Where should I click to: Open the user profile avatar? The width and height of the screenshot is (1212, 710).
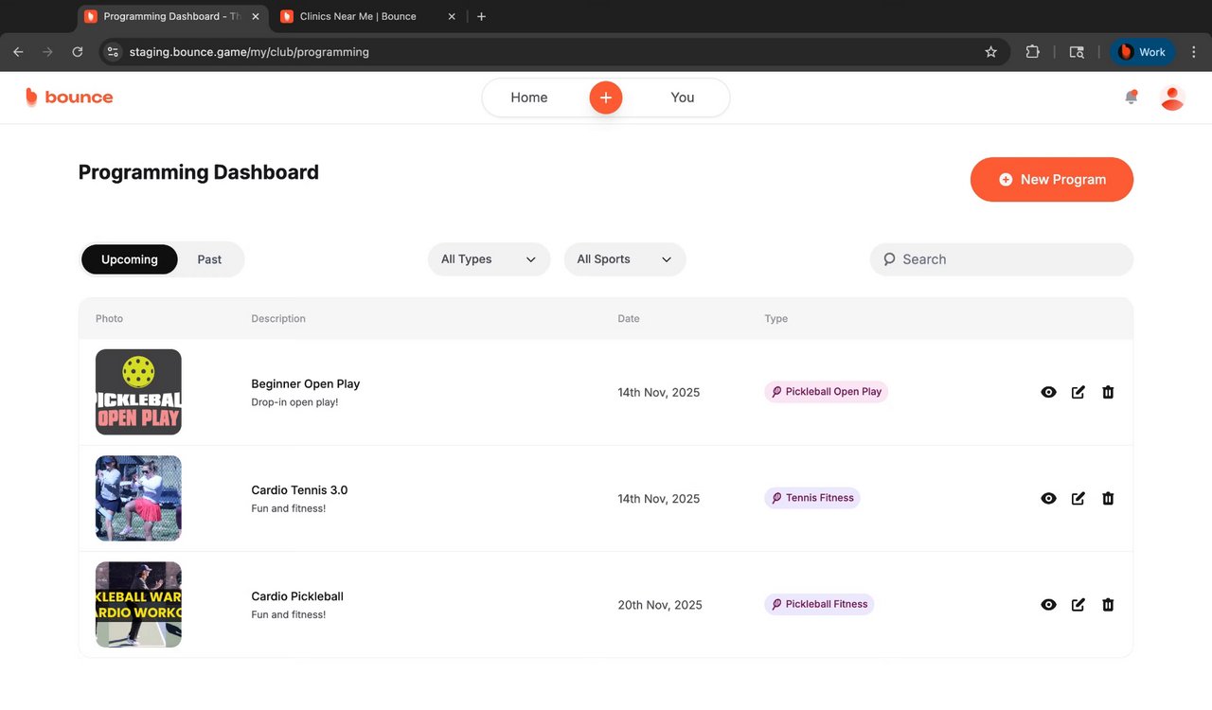(x=1172, y=98)
